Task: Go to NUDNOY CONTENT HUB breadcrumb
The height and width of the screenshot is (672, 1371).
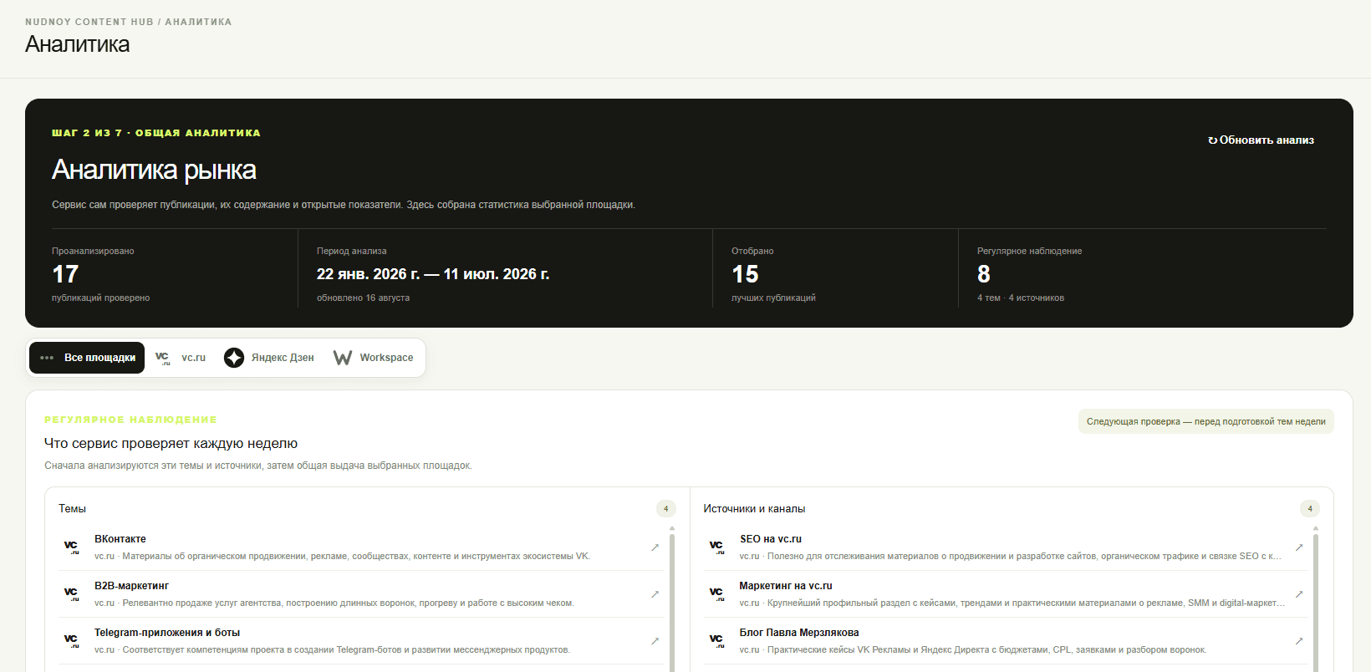Action: (x=89, y=22)
